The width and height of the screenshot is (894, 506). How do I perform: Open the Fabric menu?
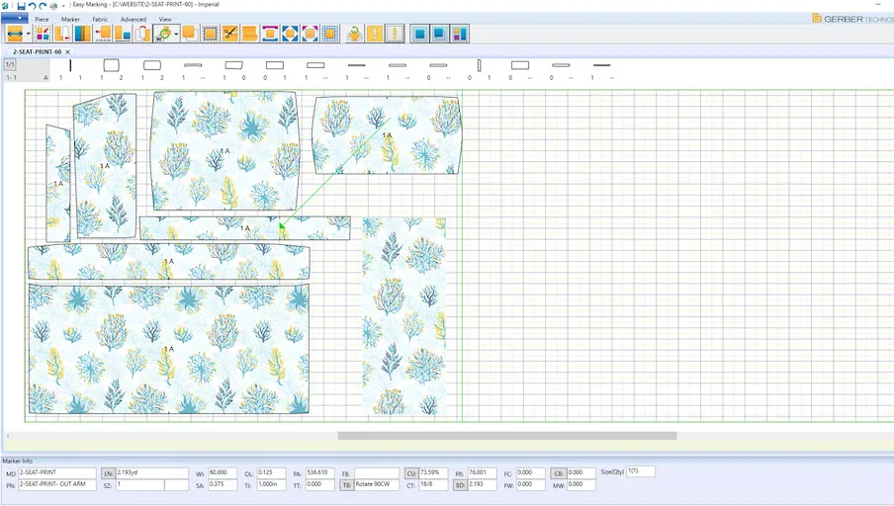point(100,19)
